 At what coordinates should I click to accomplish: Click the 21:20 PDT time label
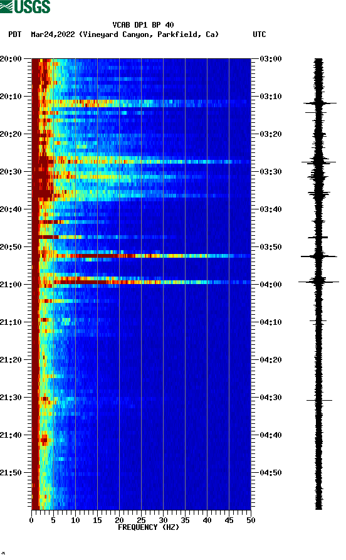[x=11, y=360]
